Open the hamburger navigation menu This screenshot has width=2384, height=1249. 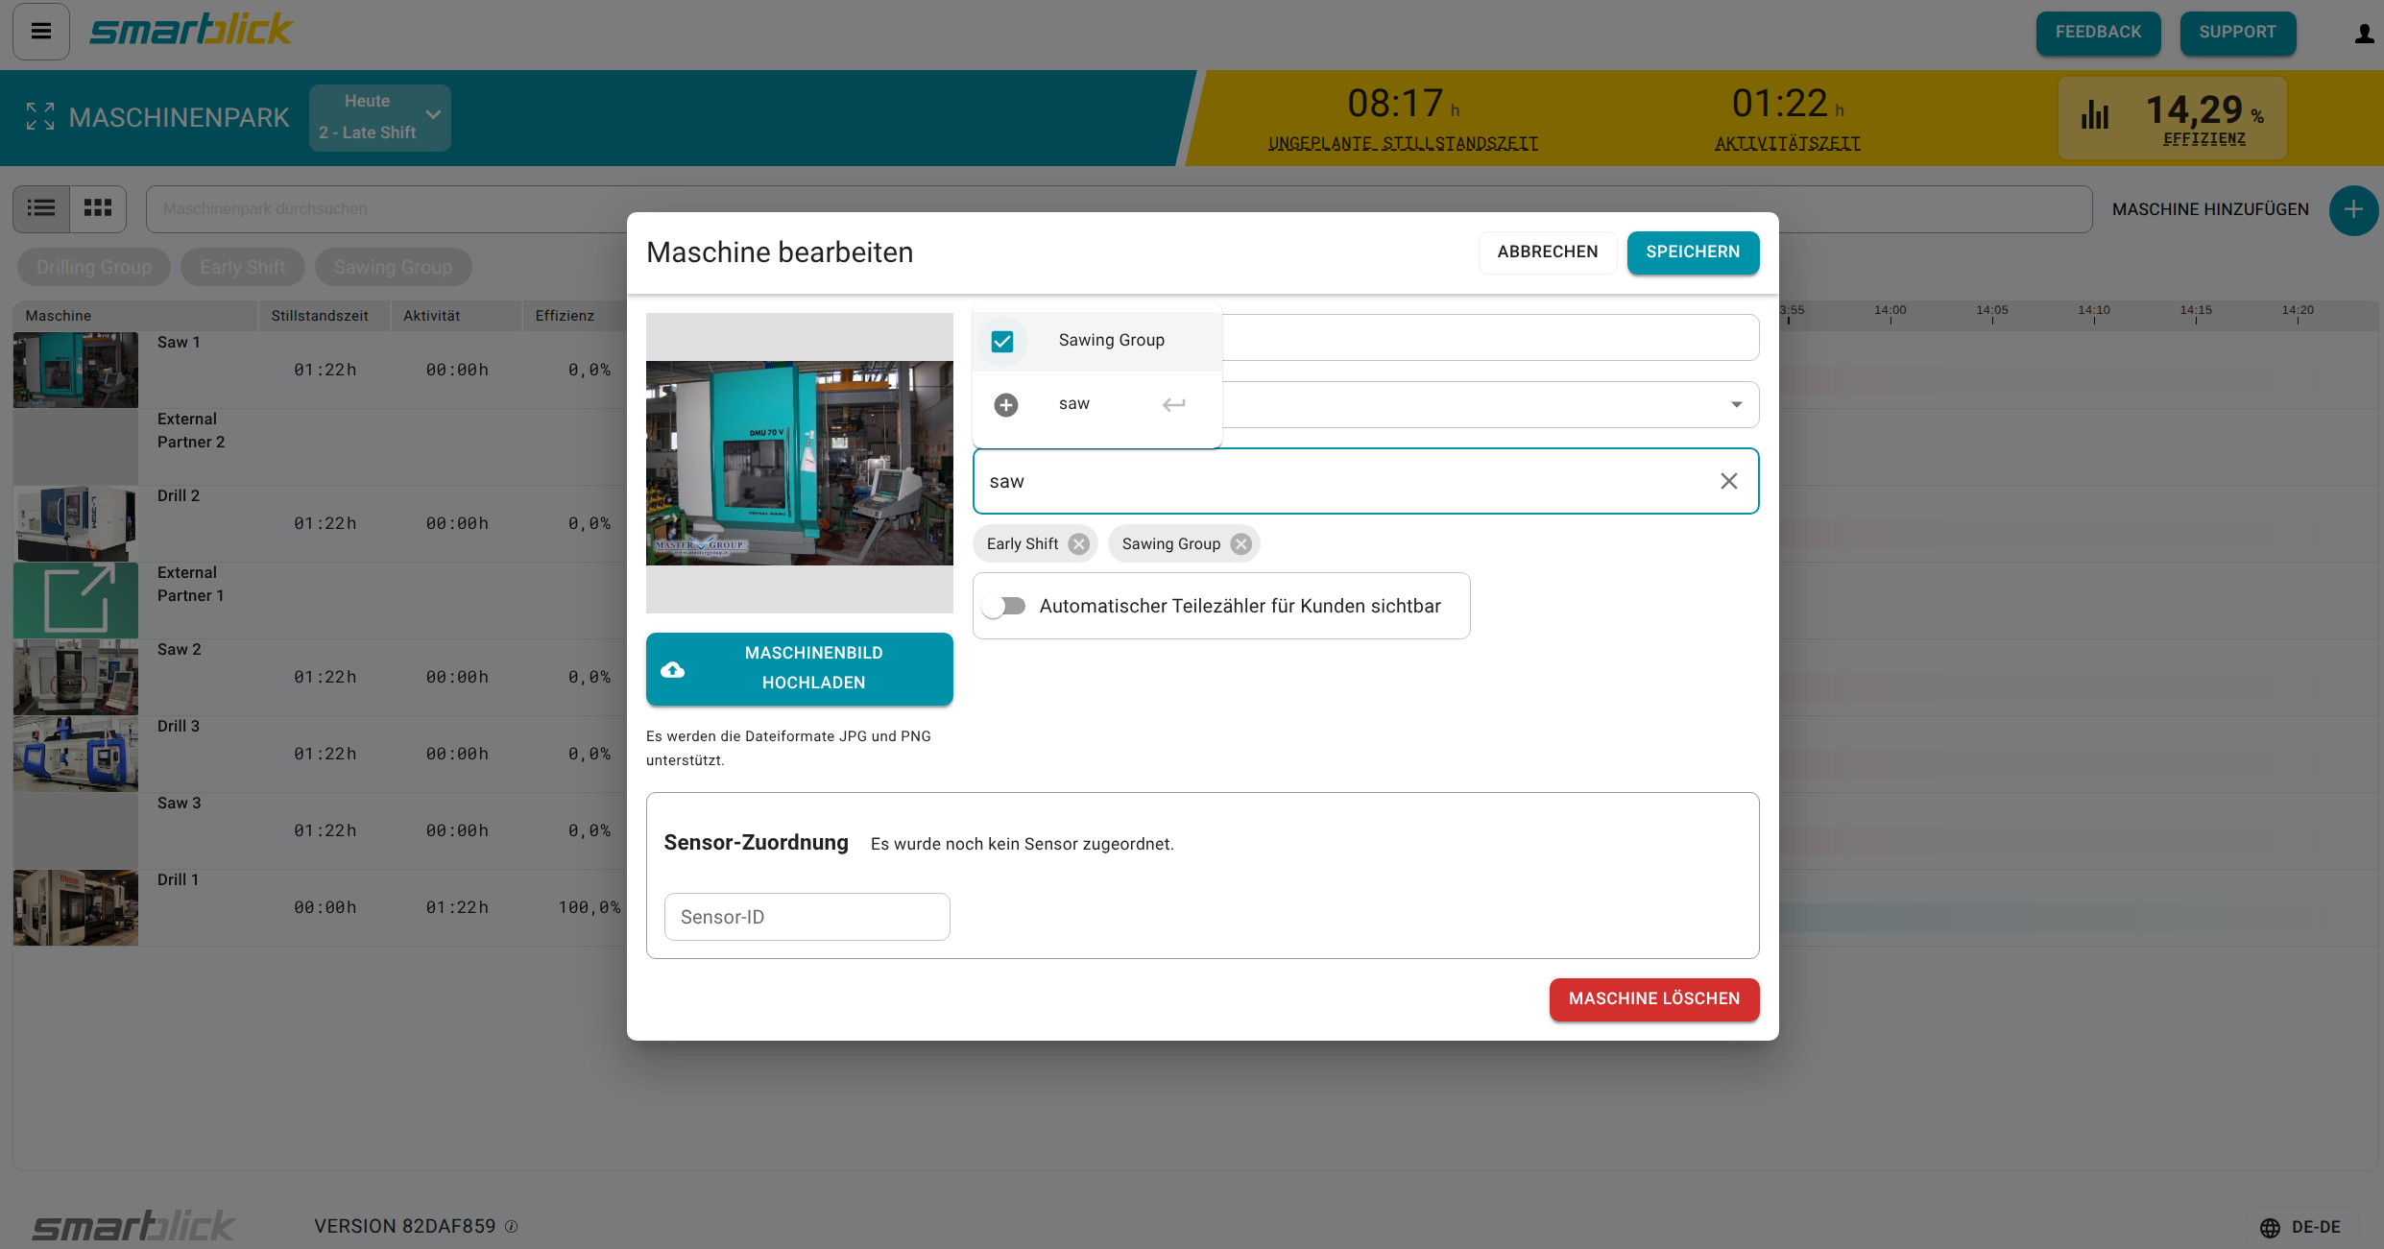(40, 32)
